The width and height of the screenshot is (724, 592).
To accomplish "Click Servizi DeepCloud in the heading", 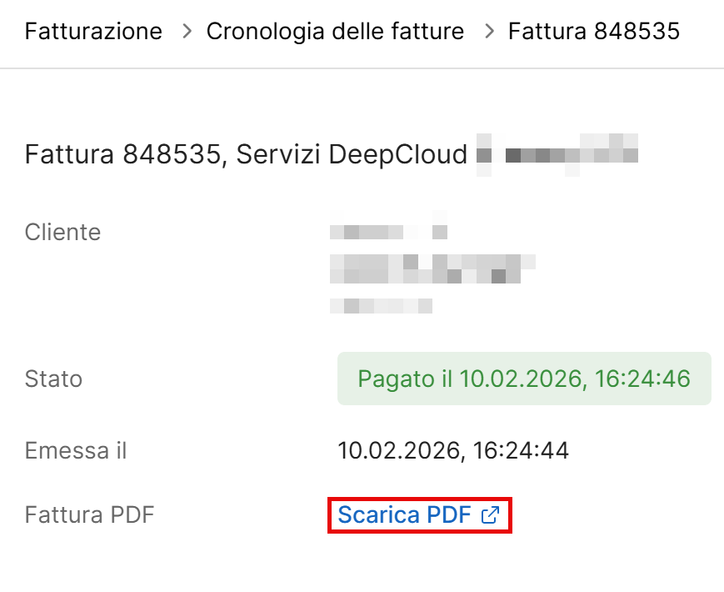I will [x=352, y=155].
